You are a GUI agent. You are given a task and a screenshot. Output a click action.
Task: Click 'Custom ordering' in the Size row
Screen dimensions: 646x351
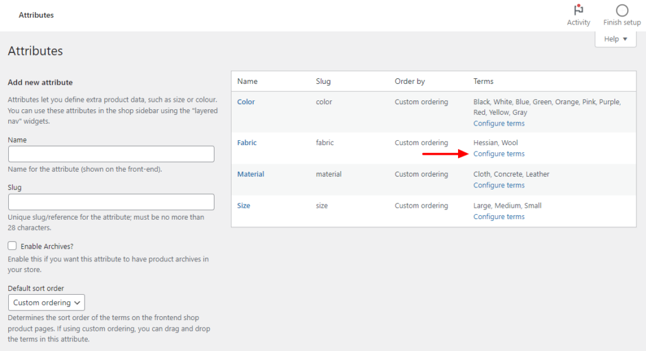(421, 205)
